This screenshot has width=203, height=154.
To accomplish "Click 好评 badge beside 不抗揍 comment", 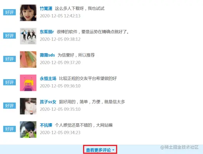I will click(x=10, y=129).
